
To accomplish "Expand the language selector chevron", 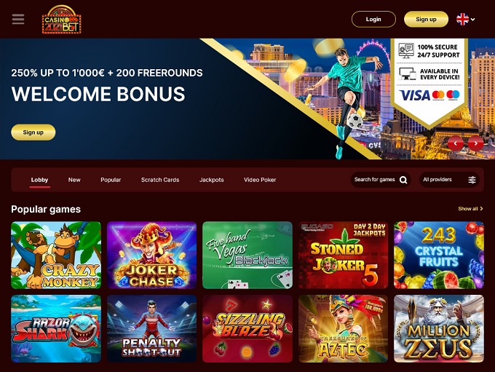I will click(x=472, y=20).
